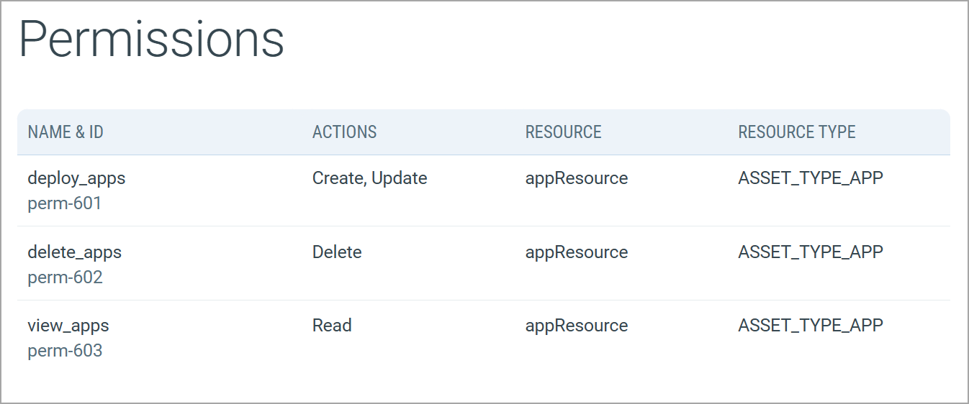Click ASSET_TYPE_APP in the deploy_apps row
The image size is (969, 404).
tap(810, 178)
